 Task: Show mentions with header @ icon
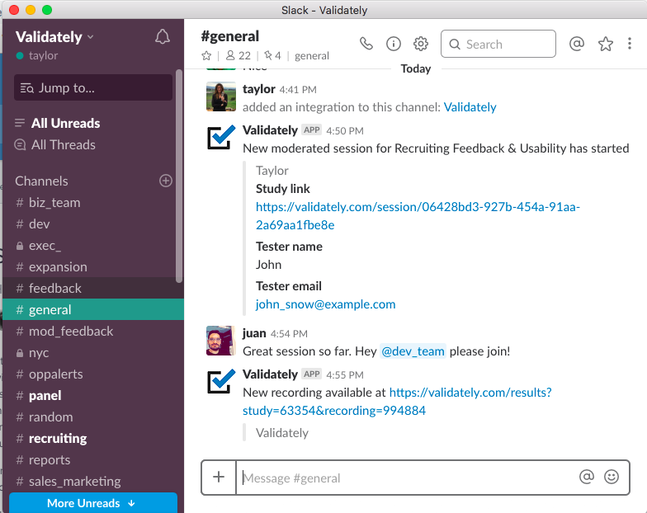(576, 43)
